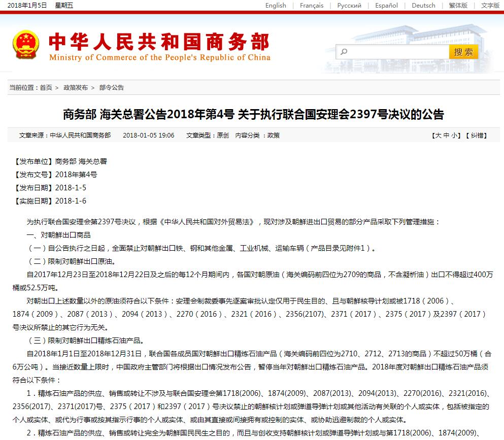Image resolution: width=504 pixels, height=440 pixels.
Task: Click 文章来源：中华人民共和国商务部 text
Action: tap(64, 136)
